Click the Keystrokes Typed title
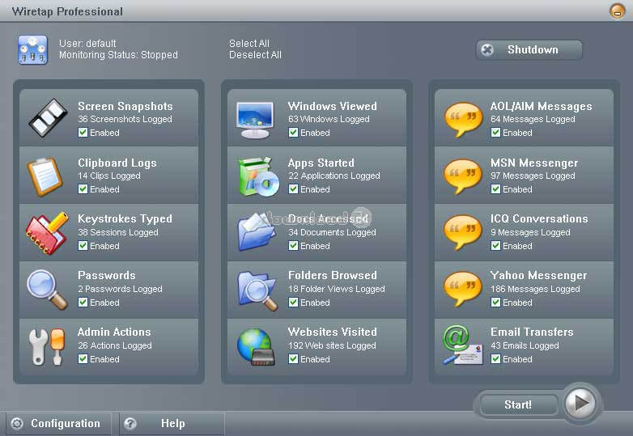Image resolution: width=633 pixels, height=436 pixels. click(x=125, y=218)
